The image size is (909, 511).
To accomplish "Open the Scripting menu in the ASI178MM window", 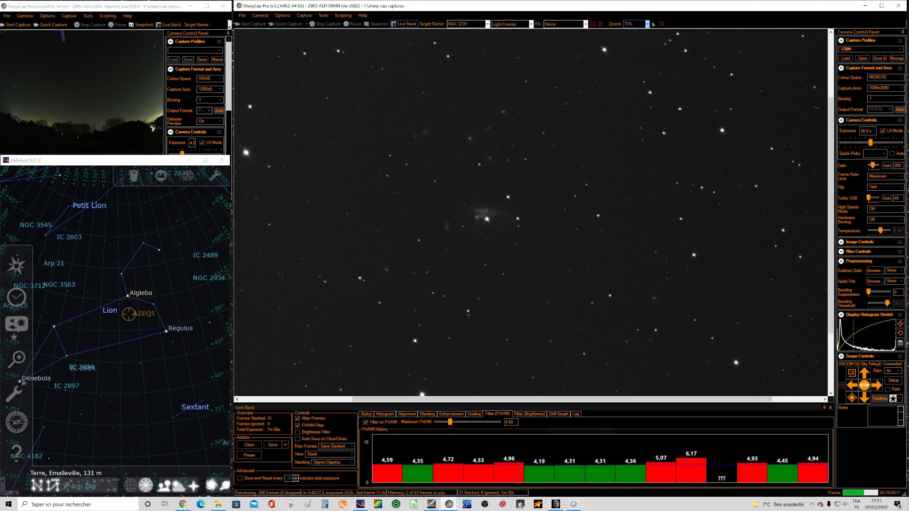I will [x=343, y=15].
